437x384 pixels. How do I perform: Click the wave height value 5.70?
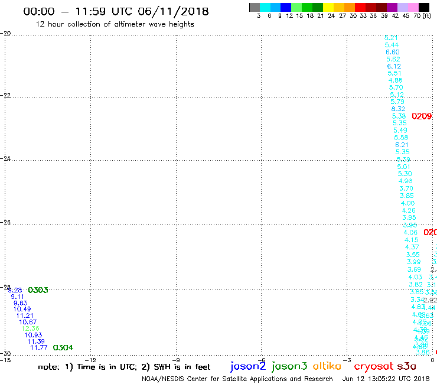pos(396,87)
